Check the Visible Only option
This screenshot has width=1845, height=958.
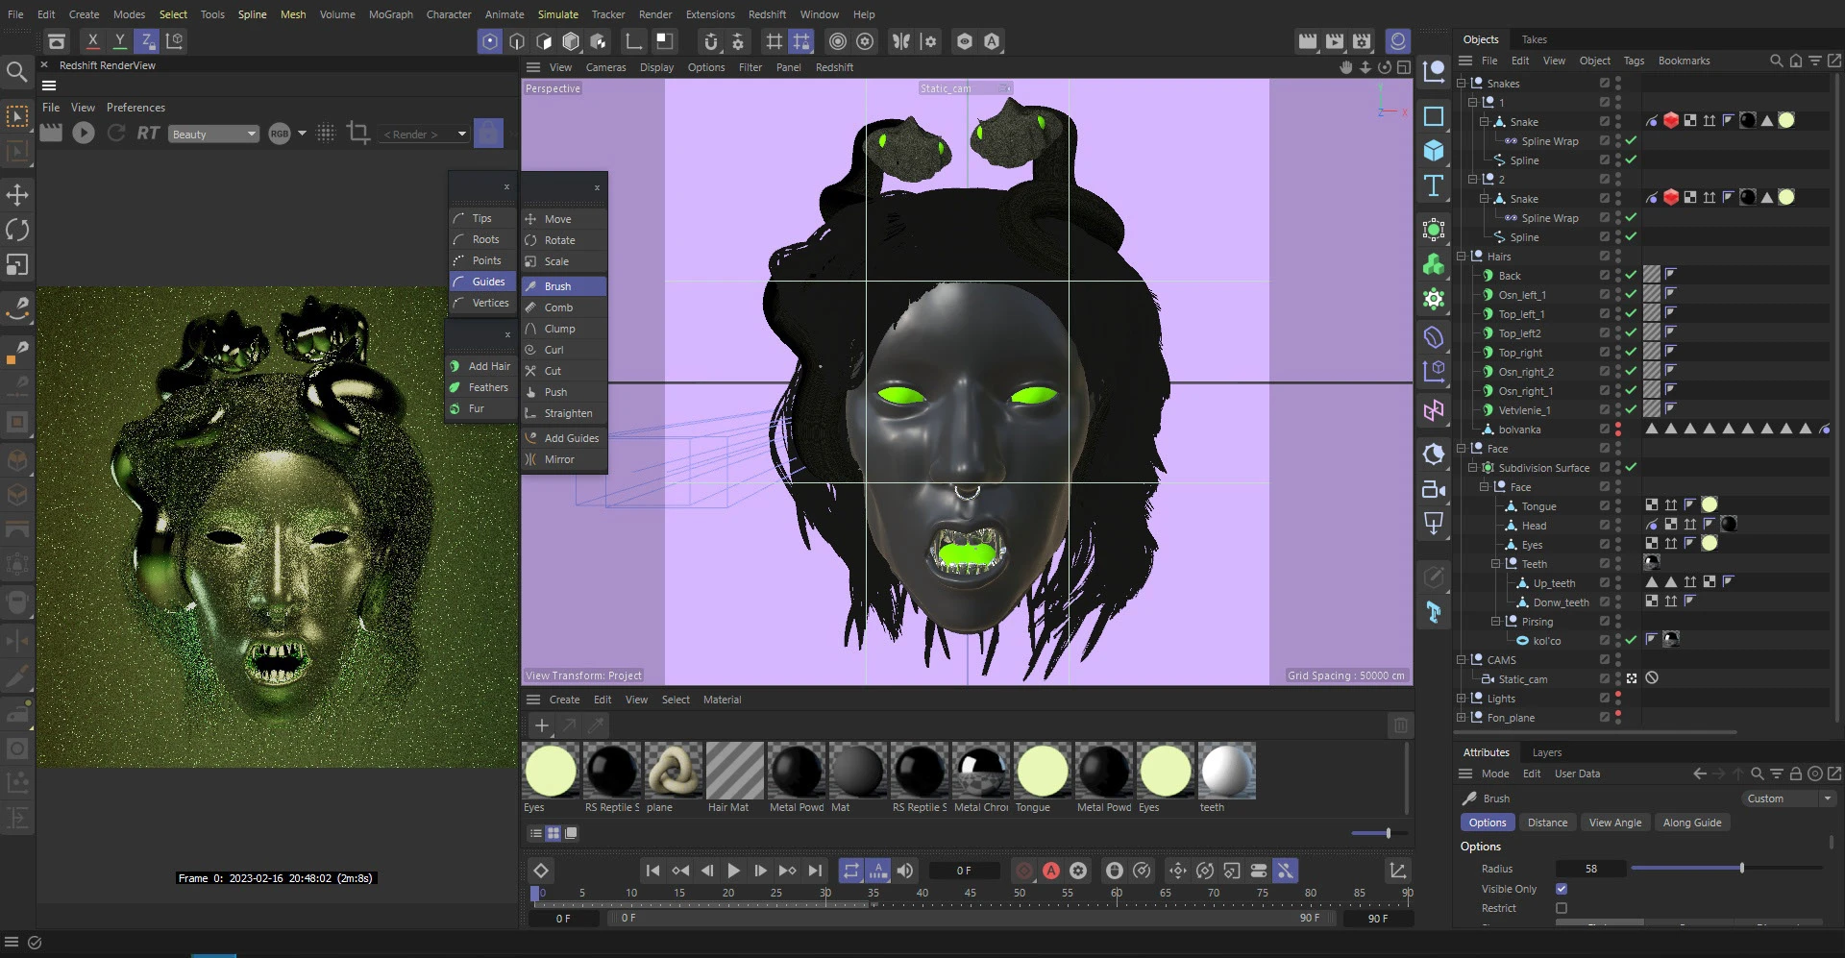(x=1561, y=889)
